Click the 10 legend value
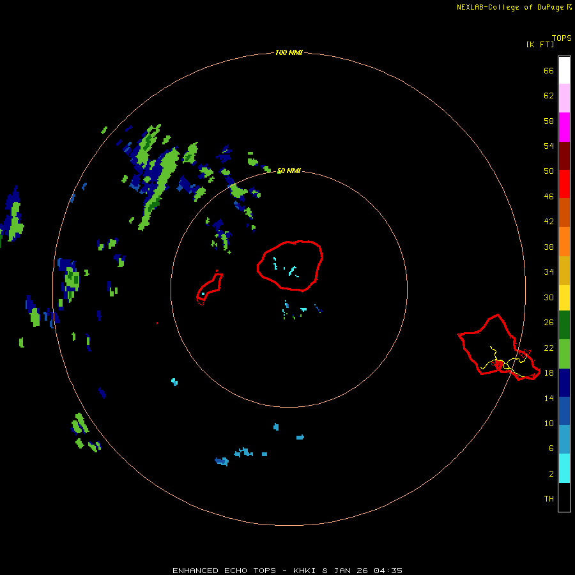The height and width of the screenshot is (575, 575). click(549, 423)
